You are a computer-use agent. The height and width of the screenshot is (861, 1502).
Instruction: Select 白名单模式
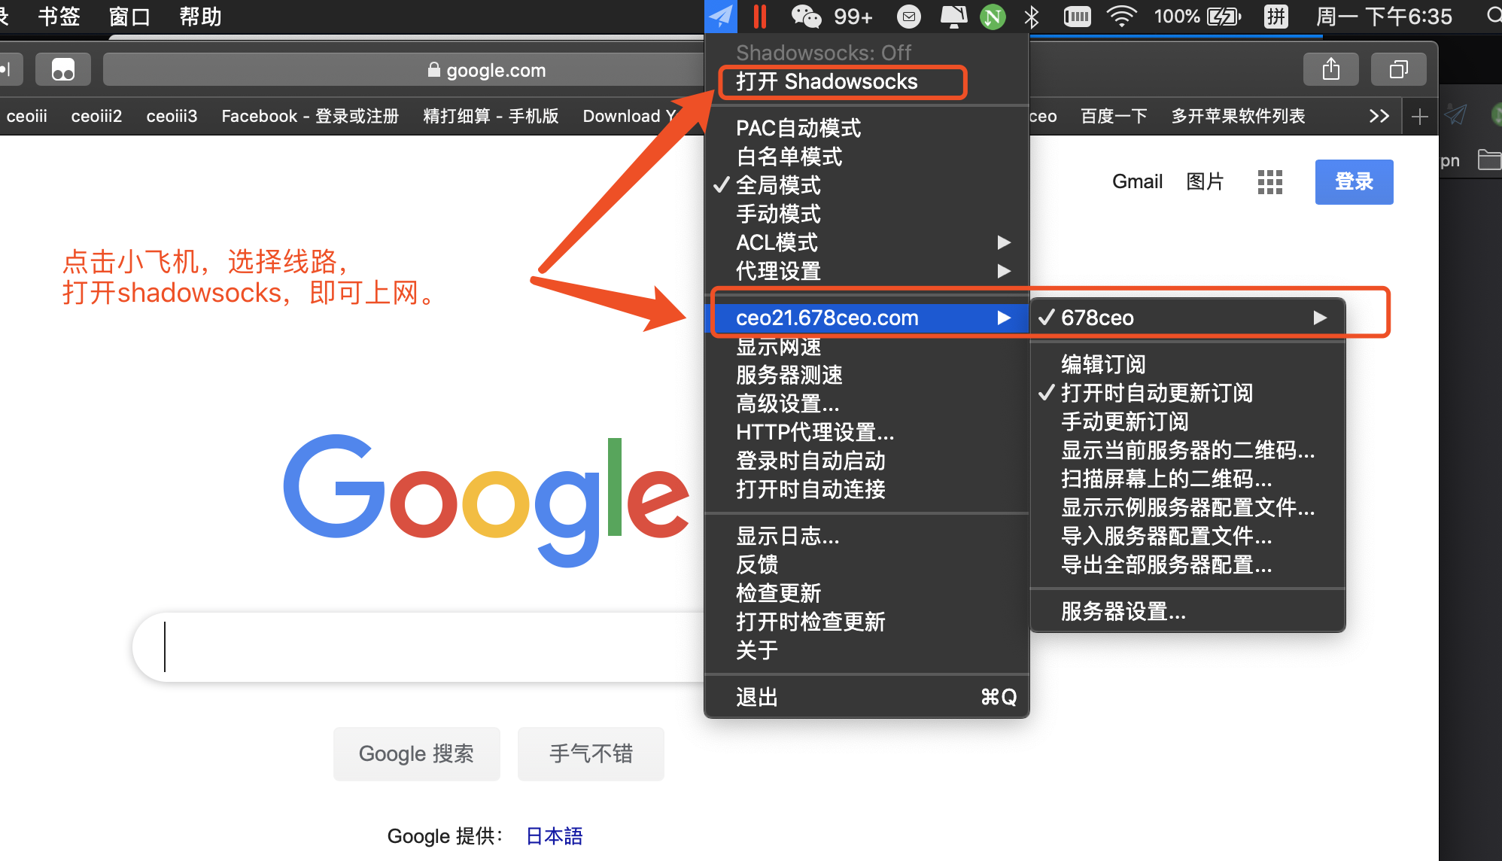[867, 157]
